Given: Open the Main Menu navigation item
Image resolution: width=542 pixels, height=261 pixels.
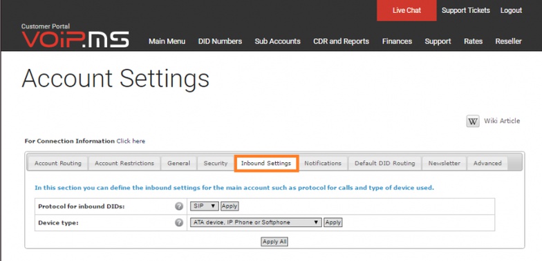Looking at the screenshot, I should coord(167,41).
